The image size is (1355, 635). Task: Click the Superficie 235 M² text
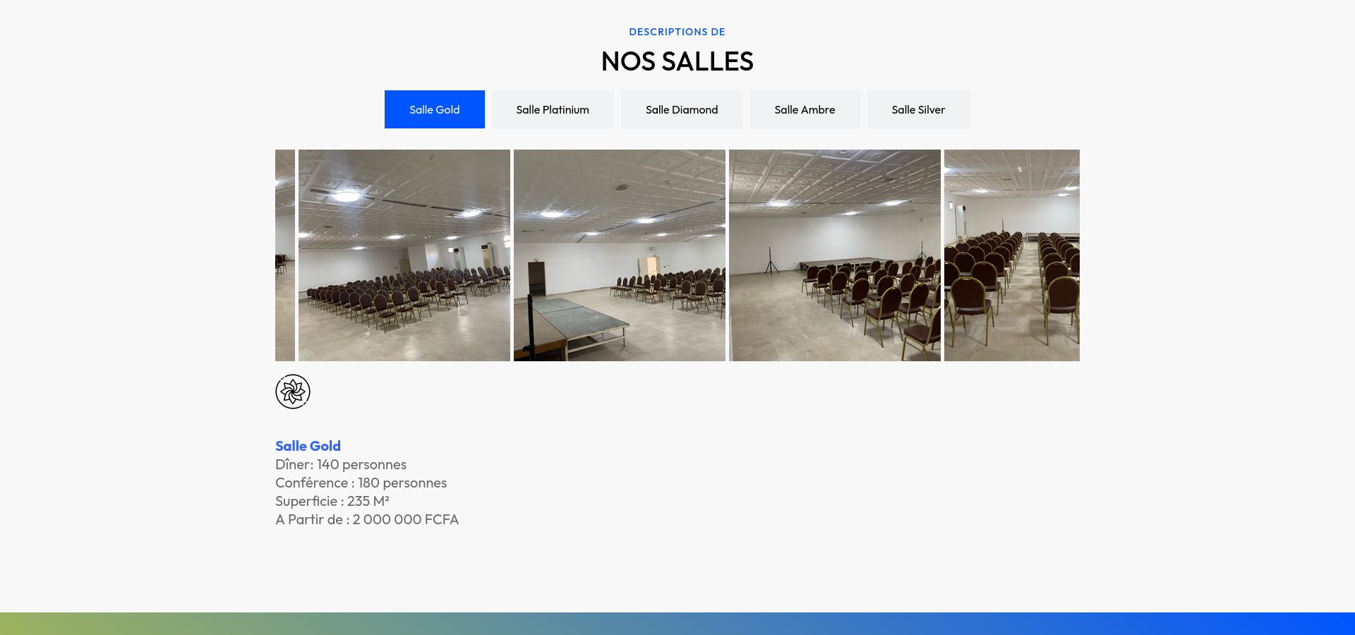pyautogui.click(x=332, y=501)
